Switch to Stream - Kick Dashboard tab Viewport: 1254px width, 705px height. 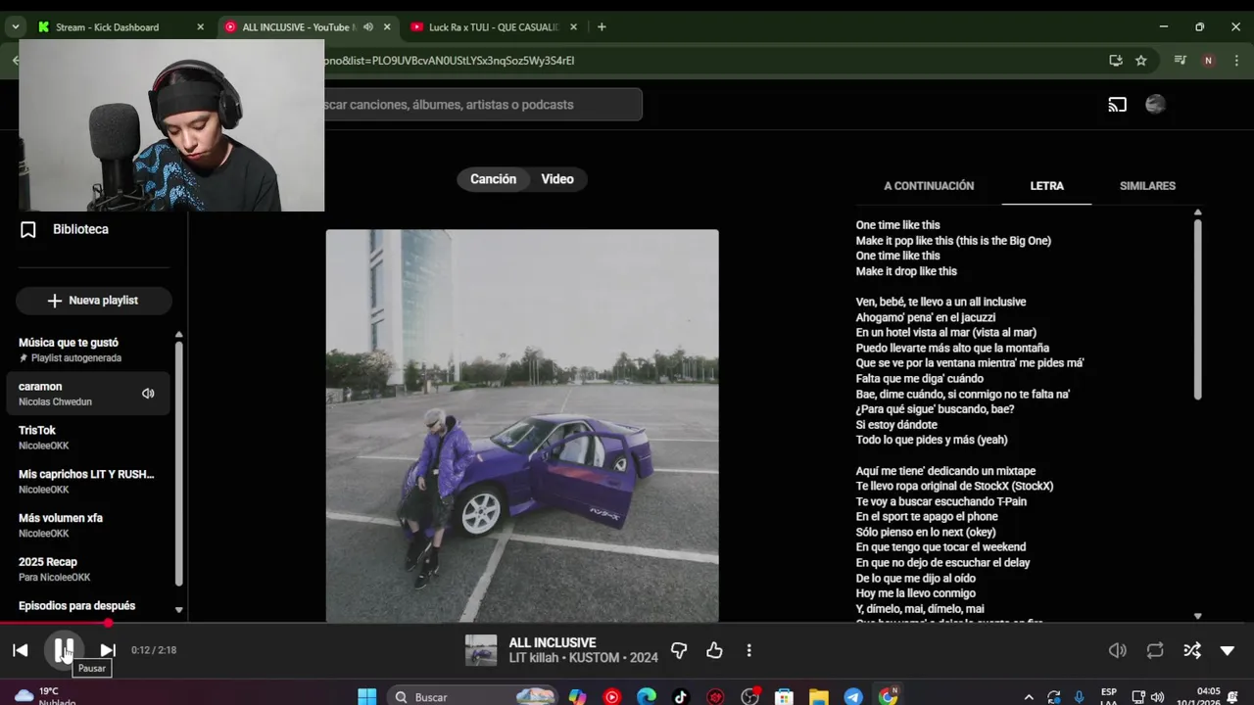pyautogui.click(x=121, y=27)
